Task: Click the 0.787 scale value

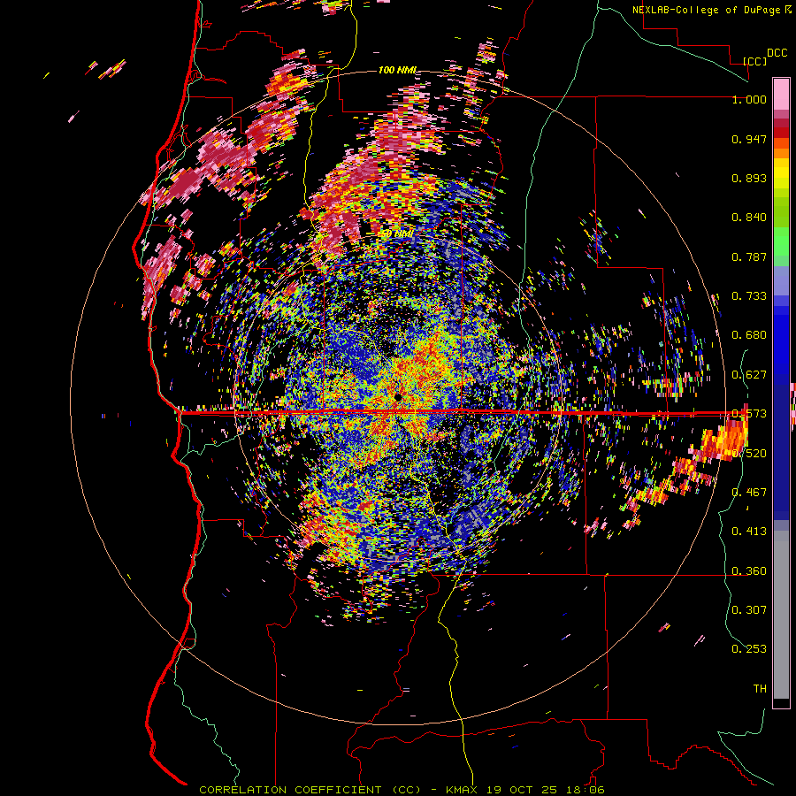Action: [x=749, y=256]
